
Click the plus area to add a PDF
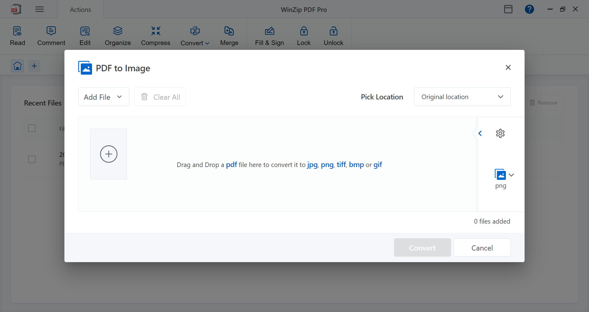108,154
